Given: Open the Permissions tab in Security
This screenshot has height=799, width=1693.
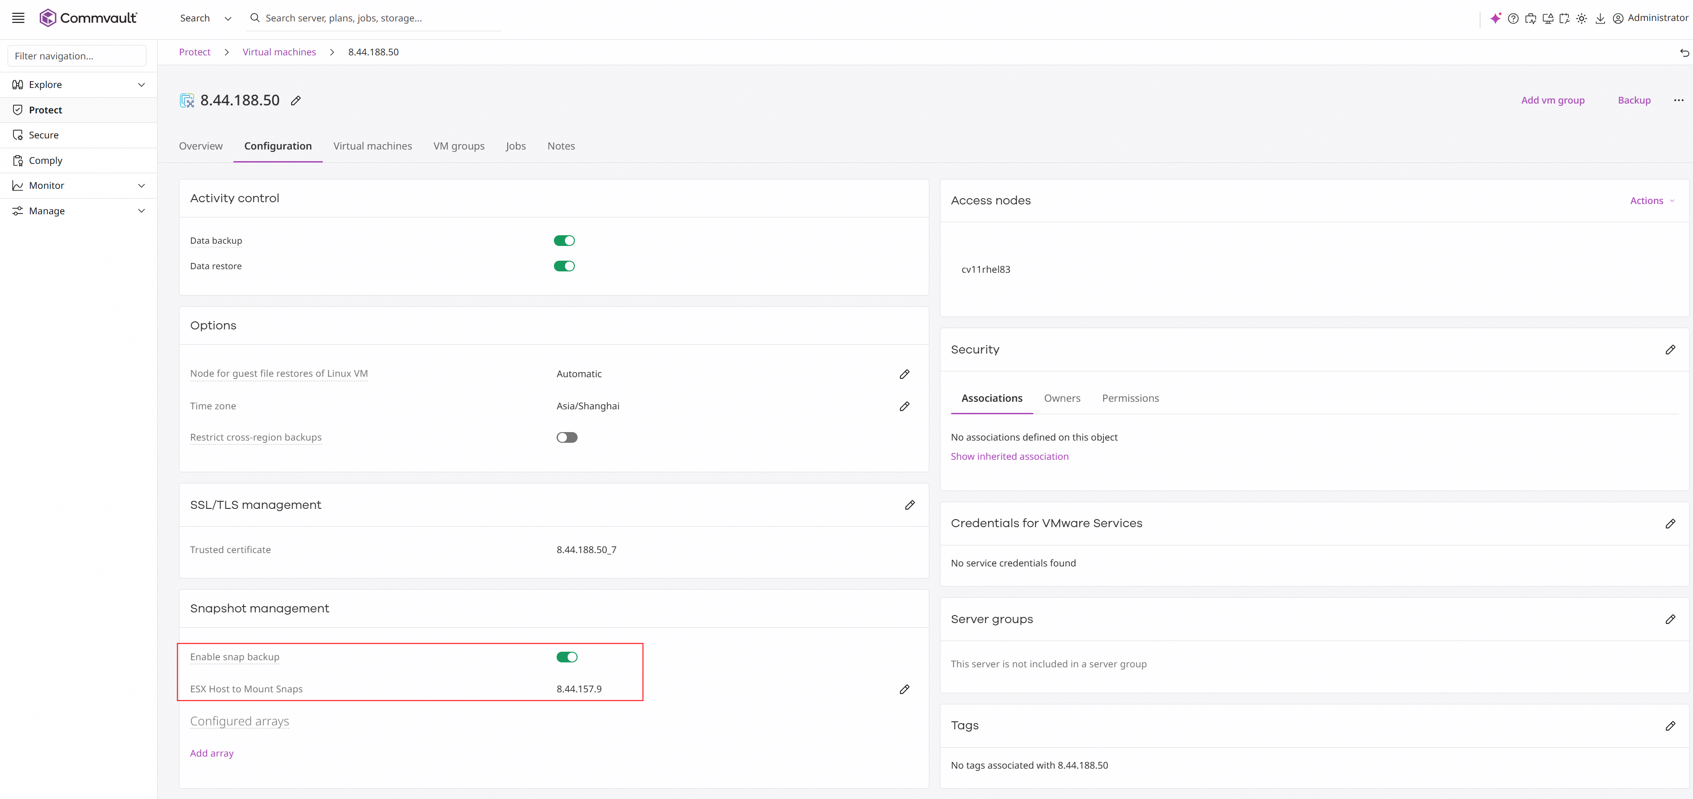Looking at the screenshot, I should tap(1130, 398).
